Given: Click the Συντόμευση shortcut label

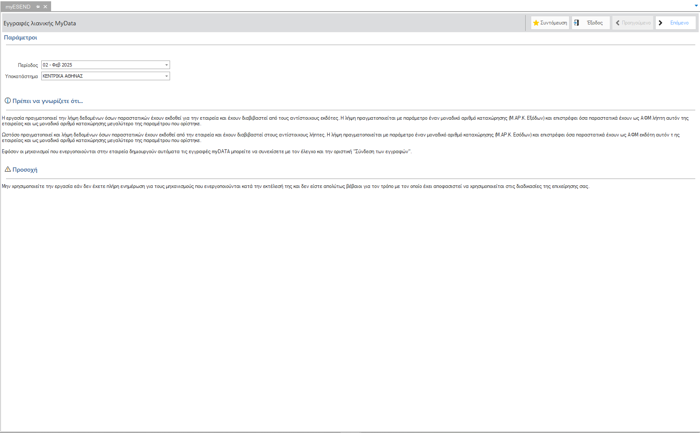Looking at the screenshot, I should pos(554,23).
